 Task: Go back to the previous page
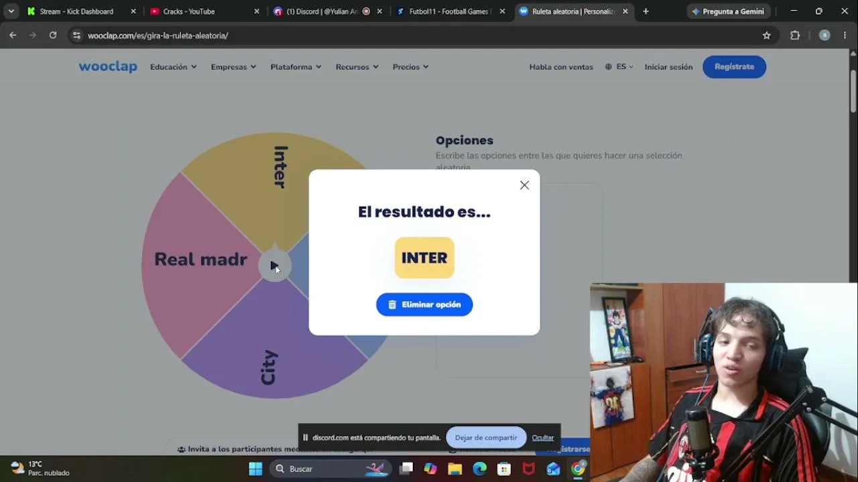pos(13,35)
